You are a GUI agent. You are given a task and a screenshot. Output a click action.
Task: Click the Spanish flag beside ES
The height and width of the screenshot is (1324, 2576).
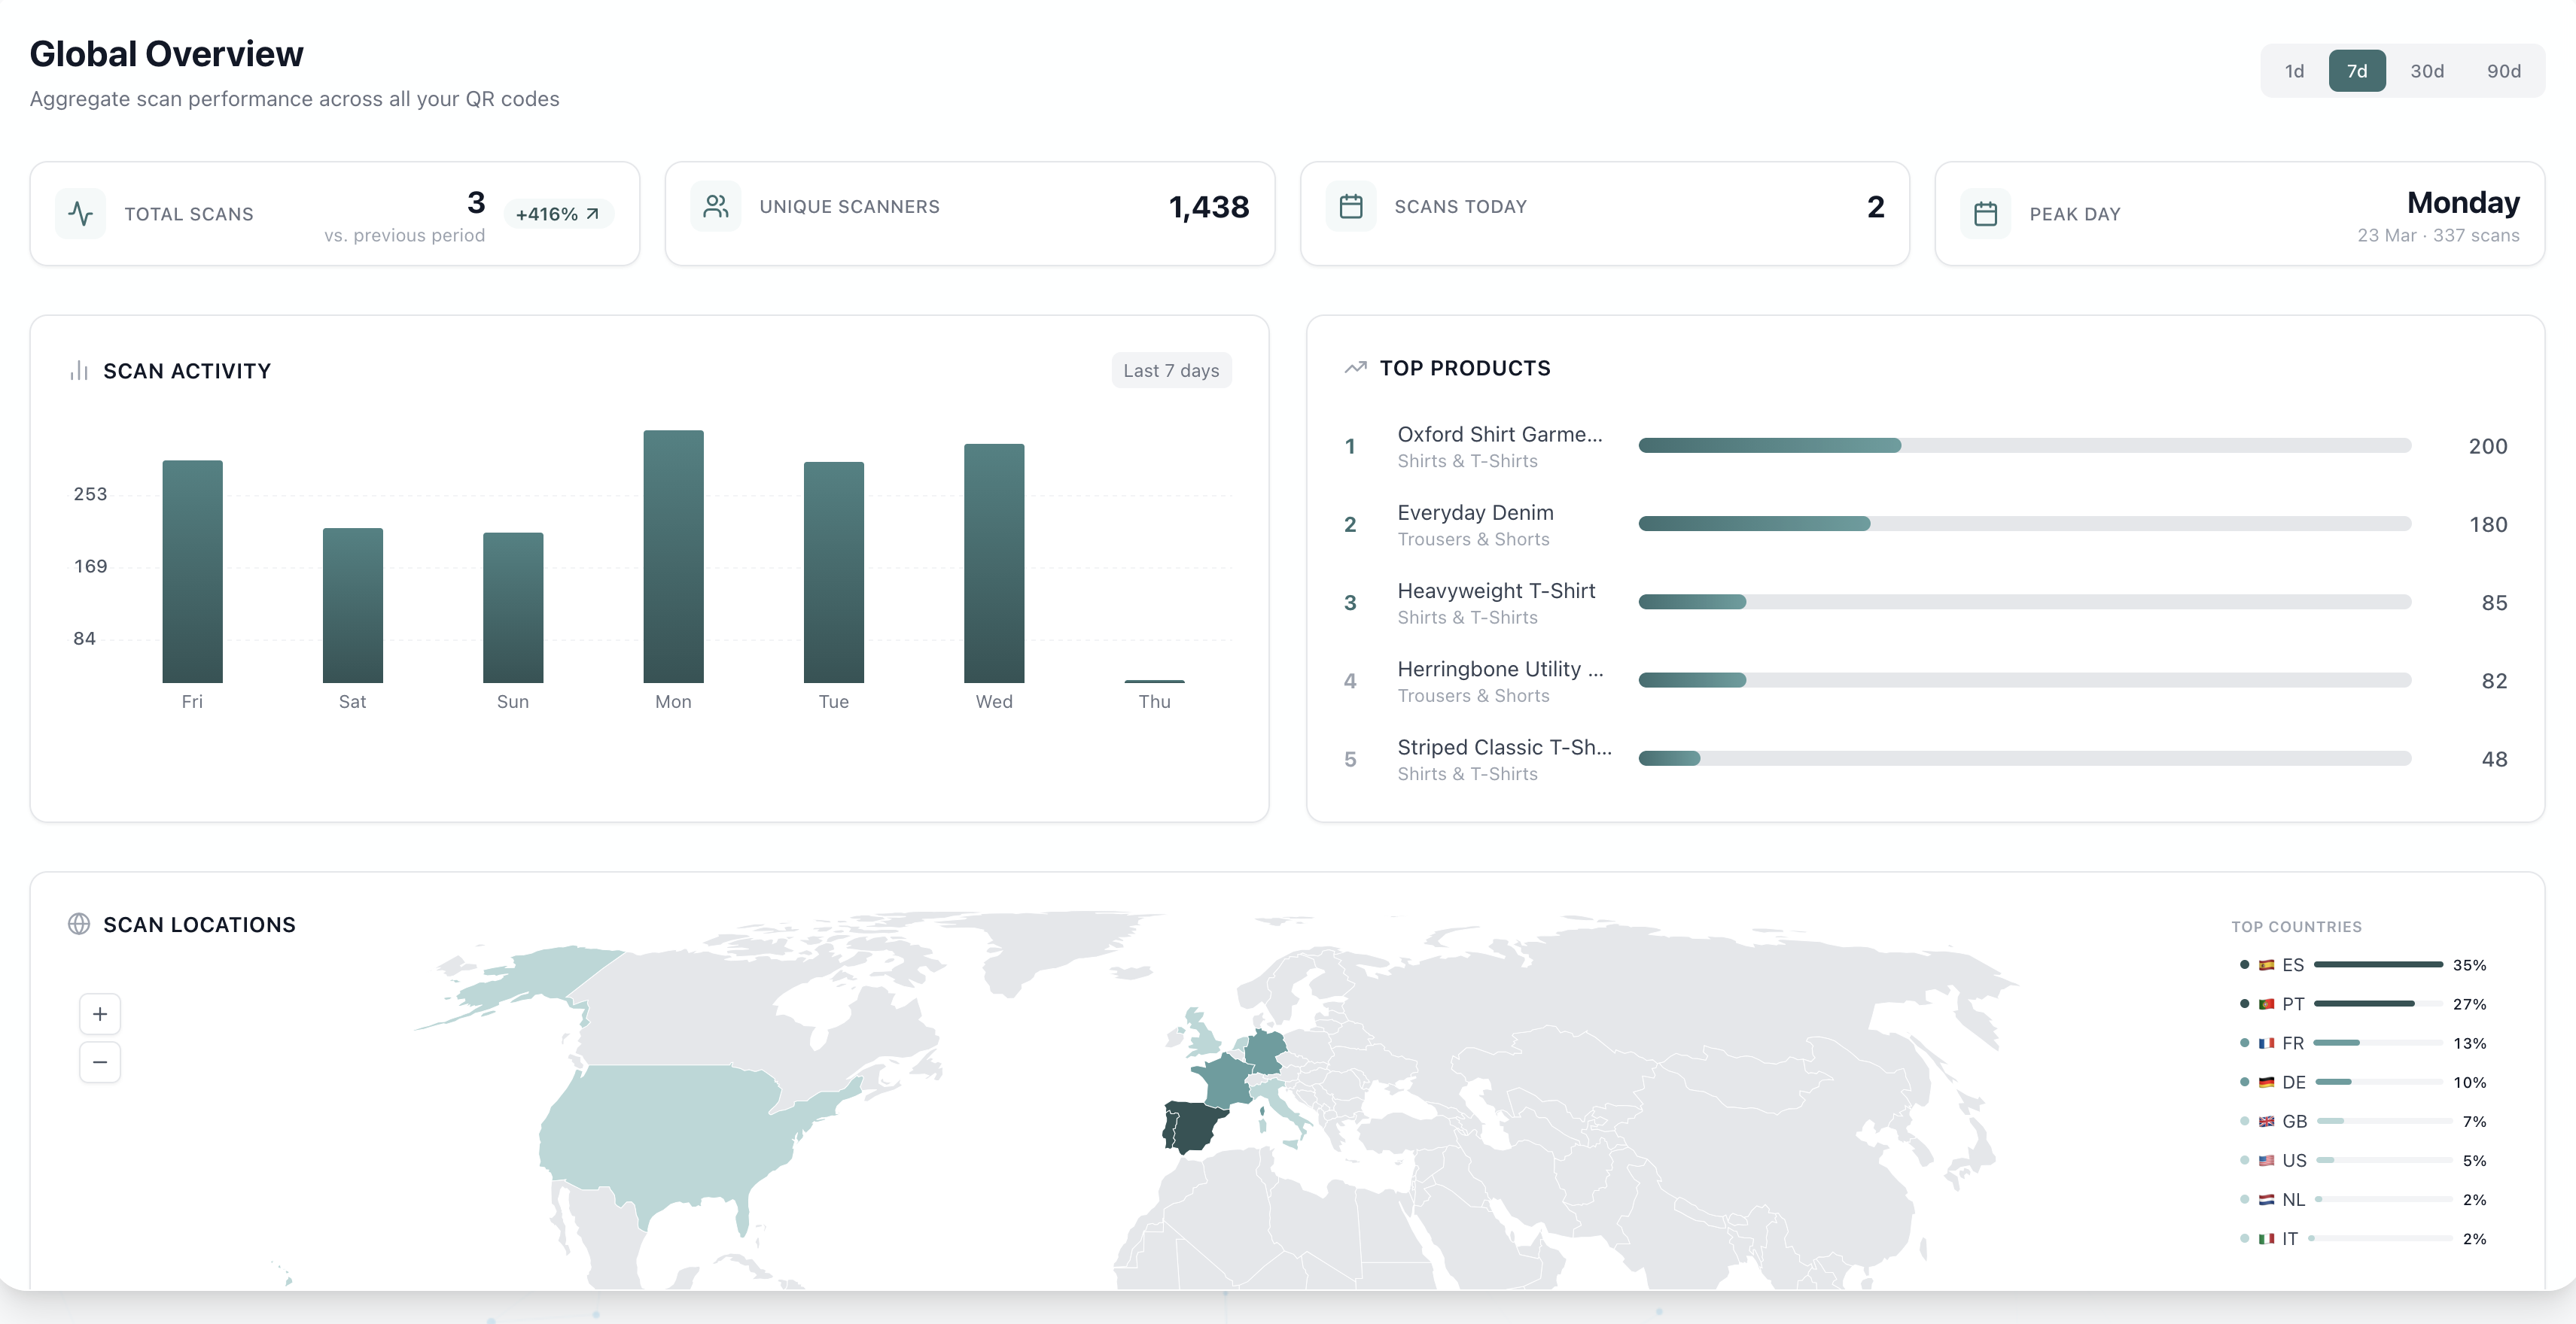2267,964
